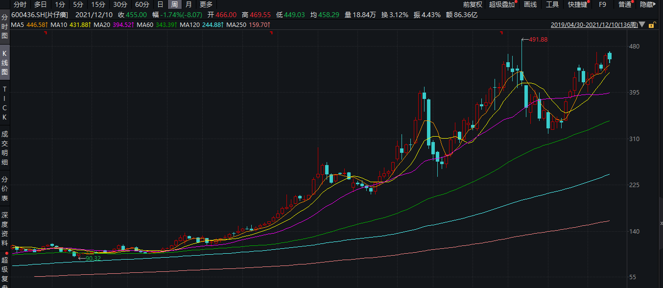Open 超级复盘 sidebar tab

point(5,271)
